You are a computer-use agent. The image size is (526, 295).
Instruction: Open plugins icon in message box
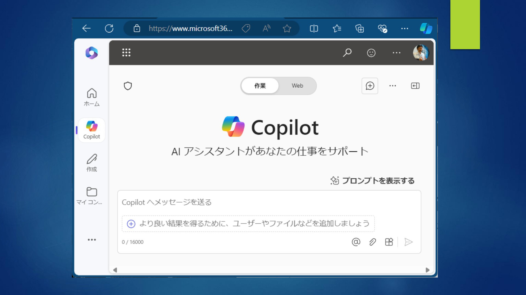pyautogui.click(x=389, y=242)
